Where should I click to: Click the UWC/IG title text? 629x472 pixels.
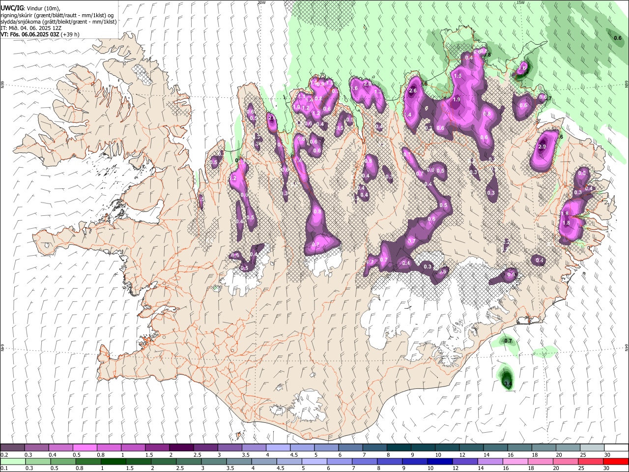click(x=12, y=8)
